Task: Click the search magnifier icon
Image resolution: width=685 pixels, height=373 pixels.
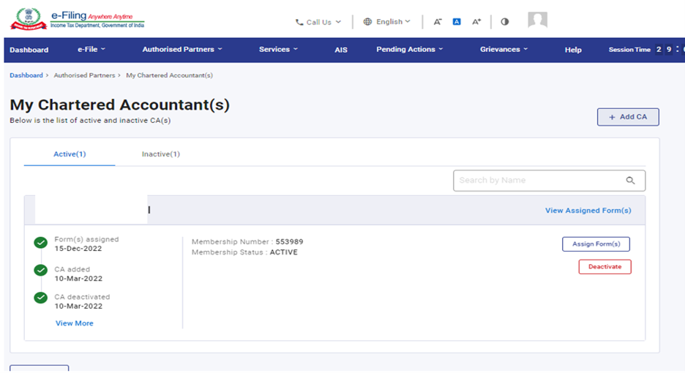Action: (x=630, y=181)
